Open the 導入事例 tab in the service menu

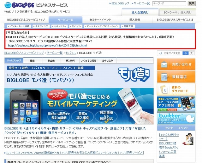click(x=70, y=61)
